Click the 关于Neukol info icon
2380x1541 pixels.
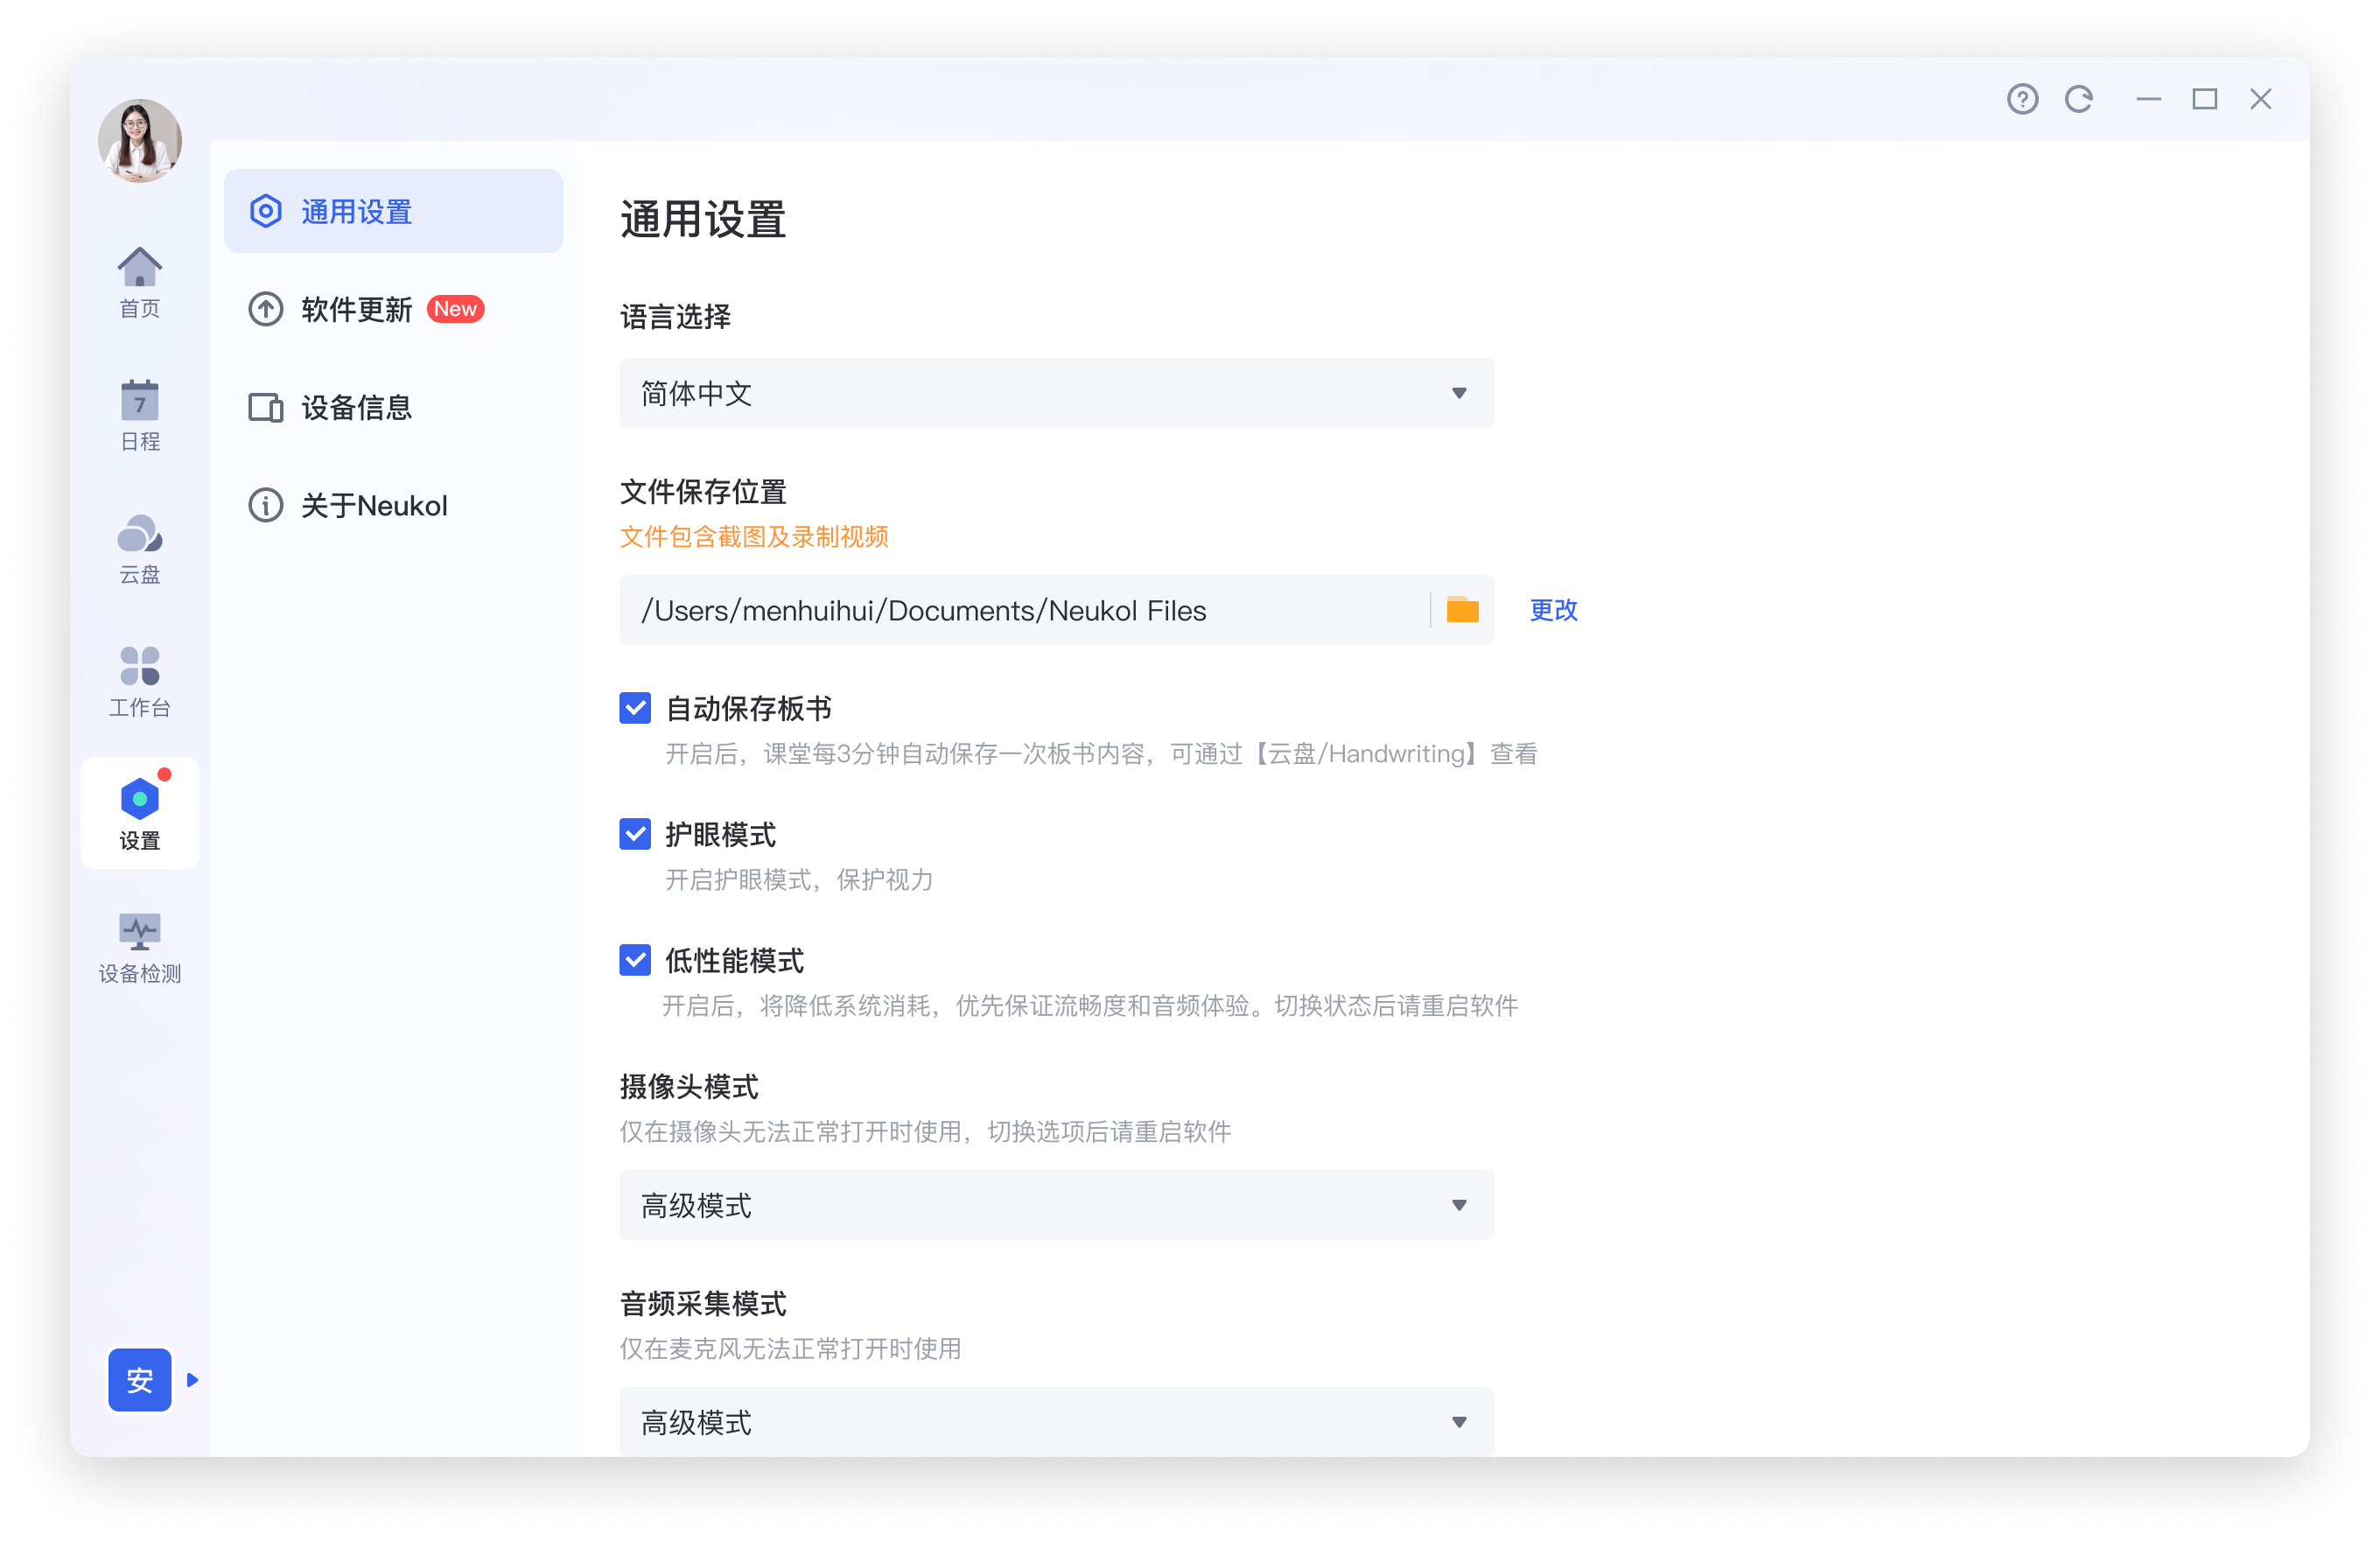click(x=266, y=505)
